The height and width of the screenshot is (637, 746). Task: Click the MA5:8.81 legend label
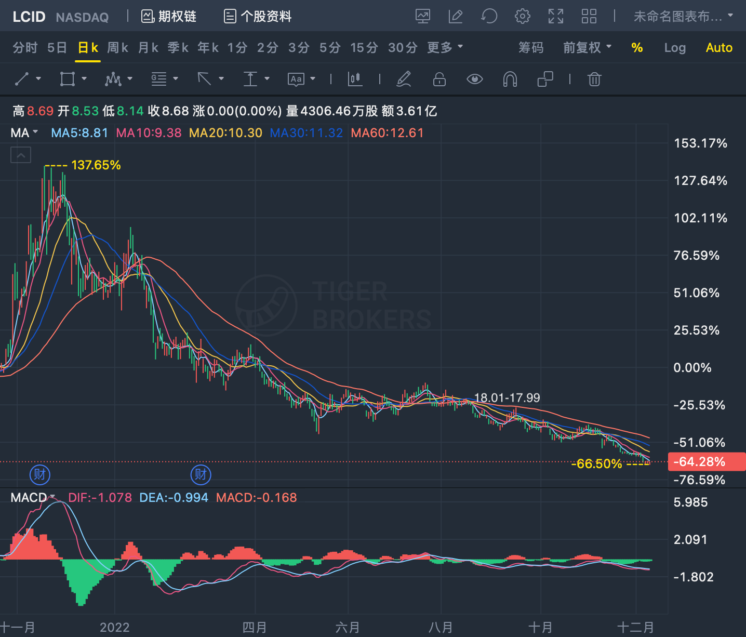tap(79, 132)
